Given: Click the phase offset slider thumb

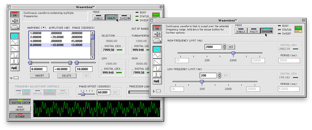Looking at the screenshot, I should pos(83,94).
